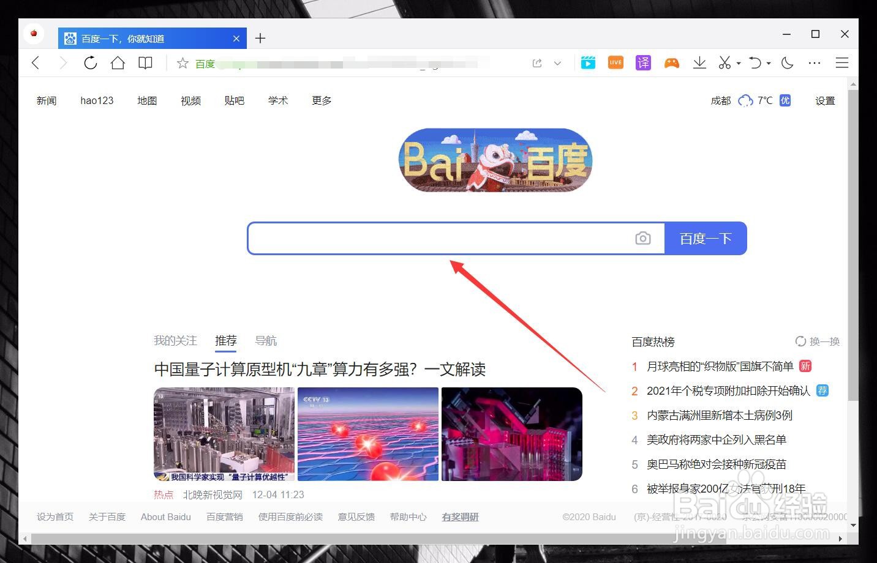Viewport: 877px width, 563px height.
Task: Expand the address bar dropdown chevron
Action: pyautogui.click(x=557, y=63)
